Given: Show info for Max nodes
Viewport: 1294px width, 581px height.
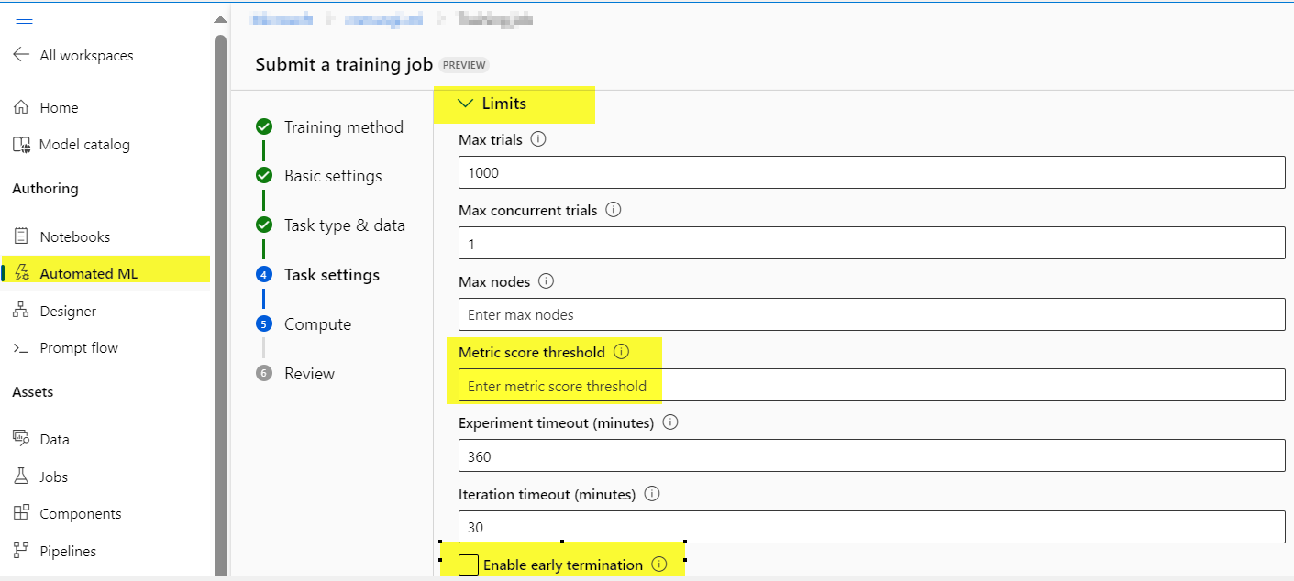Looking at the screenshot, I should click(547, 280).
